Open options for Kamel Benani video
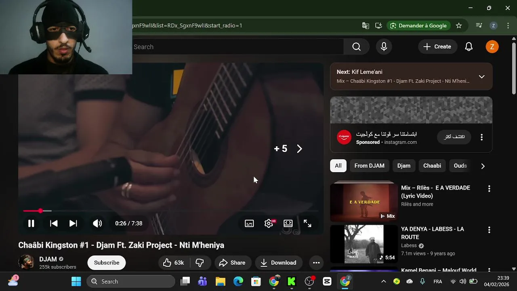Image resolution: width=517 pixels, height=291 pixels. click(489, 270)
